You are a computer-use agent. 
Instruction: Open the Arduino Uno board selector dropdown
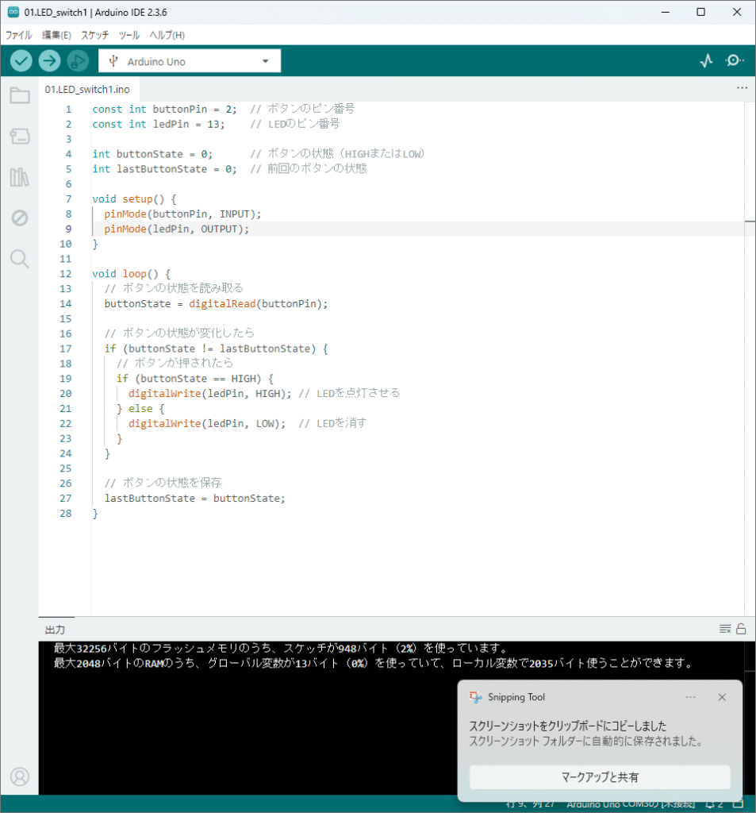click(x=190, y=61)
